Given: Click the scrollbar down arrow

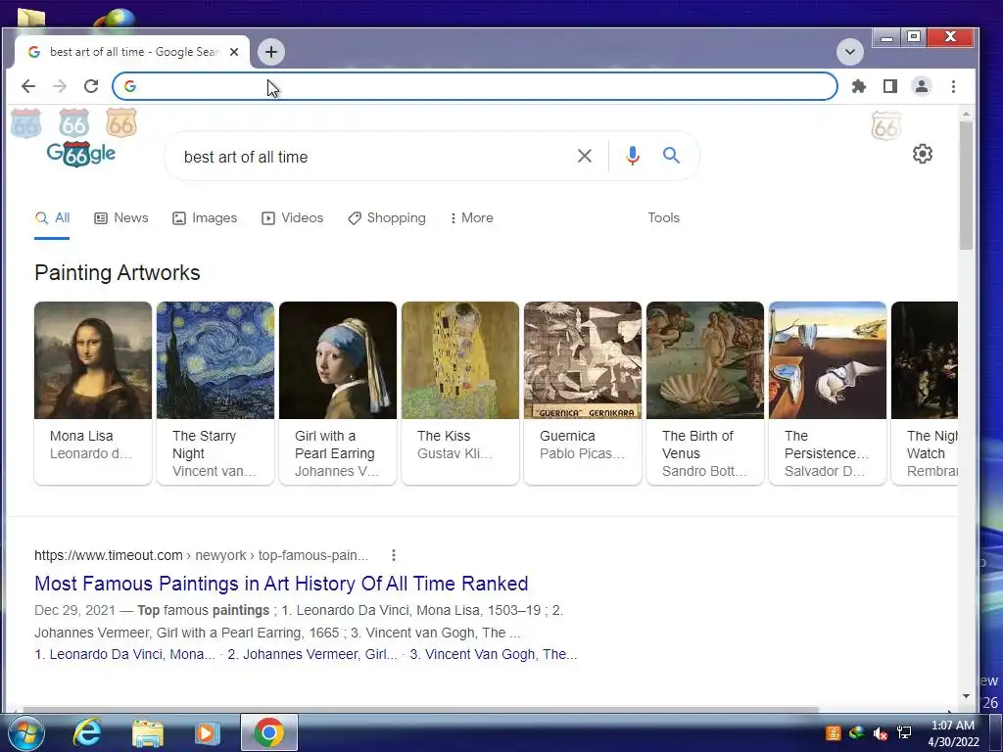Looking at the screenshot, I should click(x=966, y=696).
